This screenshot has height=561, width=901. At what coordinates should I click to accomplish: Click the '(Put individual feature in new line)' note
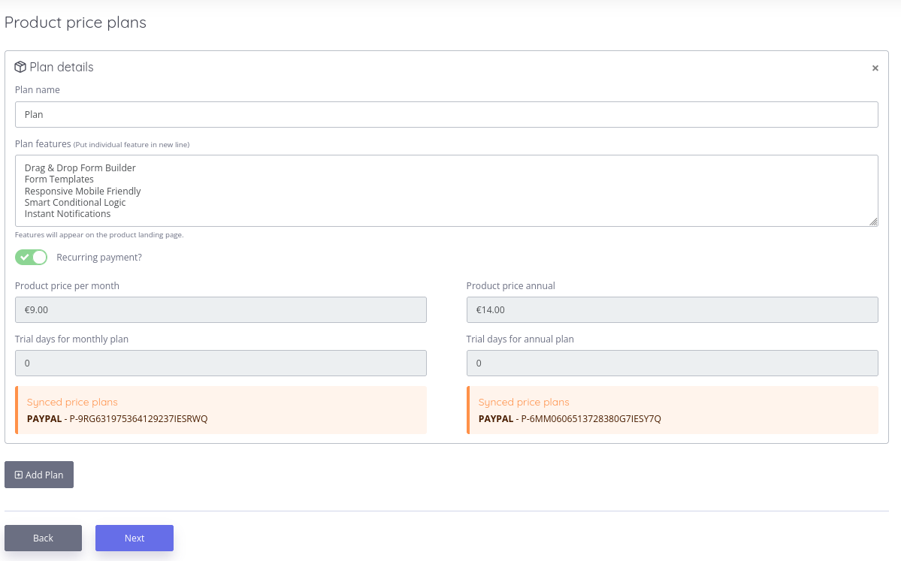(x=132, y=145)
